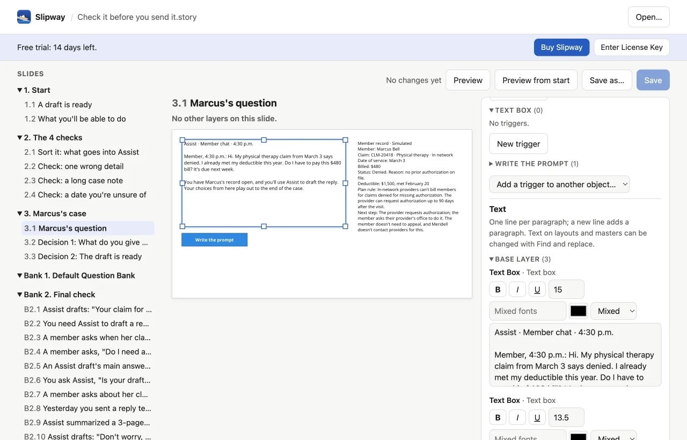The width and height of the screenshot is (687, 440).
Task: Select slide 3.1 Marcus's question
Action: coord(88,228)
